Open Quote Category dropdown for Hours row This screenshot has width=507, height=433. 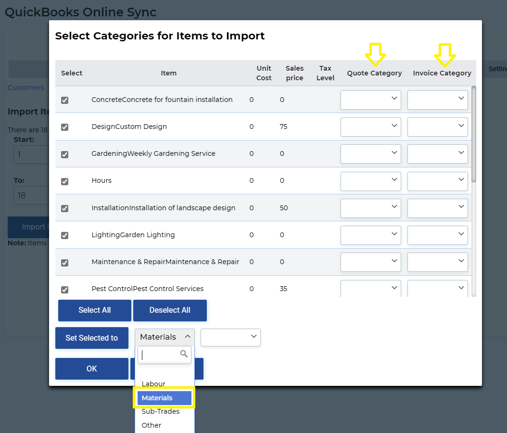[x=370, y=181]
